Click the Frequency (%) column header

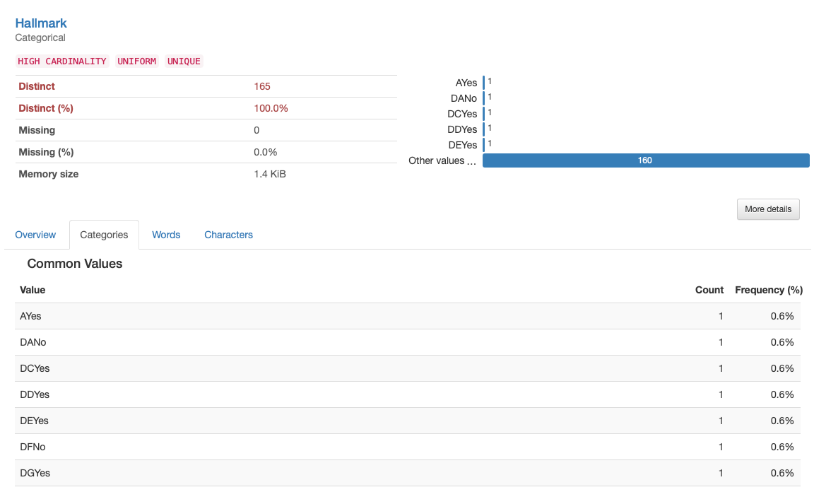click(769, 290)
